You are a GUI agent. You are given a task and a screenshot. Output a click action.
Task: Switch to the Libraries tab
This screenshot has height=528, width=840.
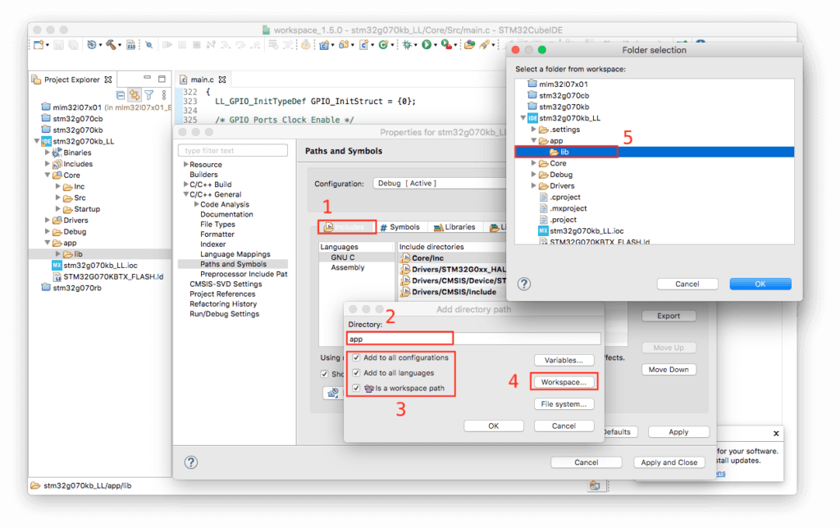[x=454, y=227]
